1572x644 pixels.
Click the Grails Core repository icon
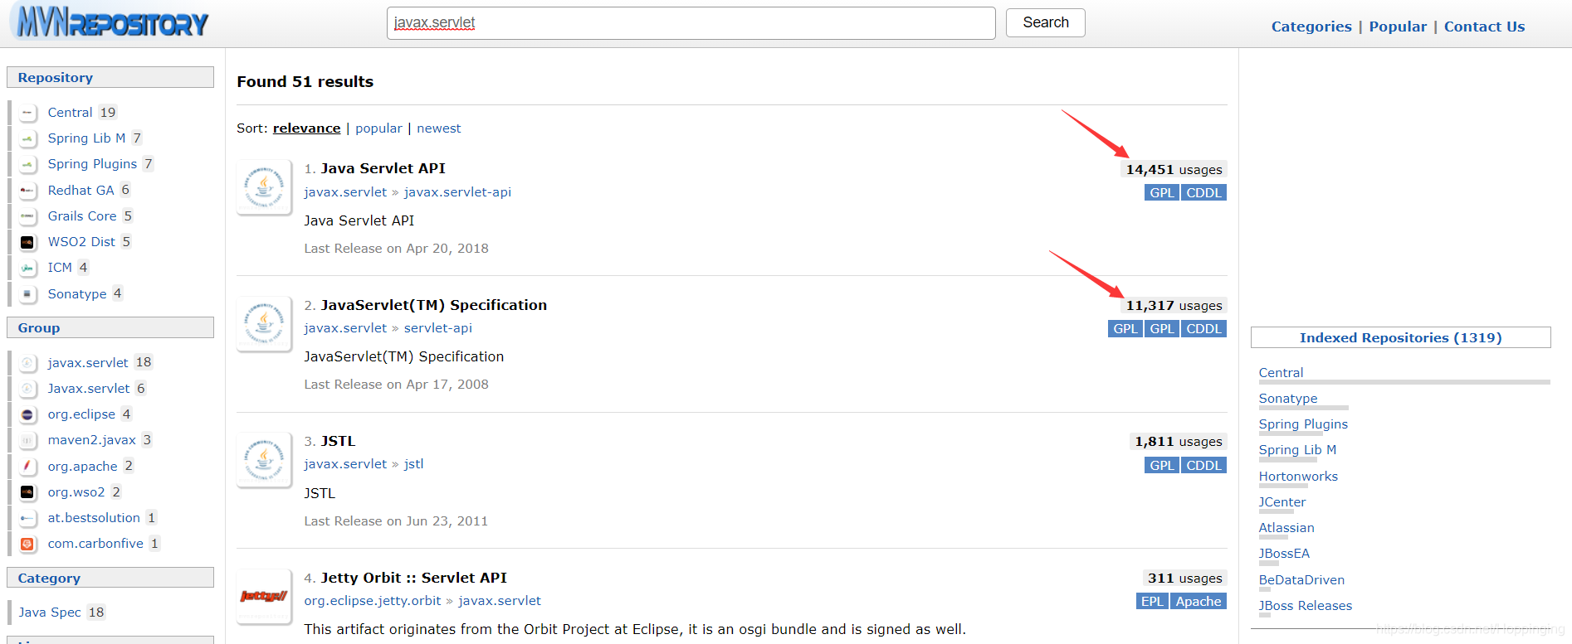coord(27,216)
